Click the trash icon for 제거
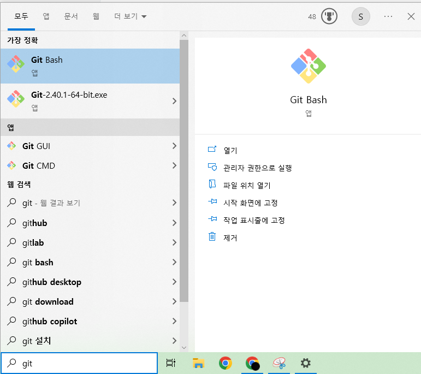The width and height of the screenshot is (421, 374). pyautogui.click(x=212, y=236)
